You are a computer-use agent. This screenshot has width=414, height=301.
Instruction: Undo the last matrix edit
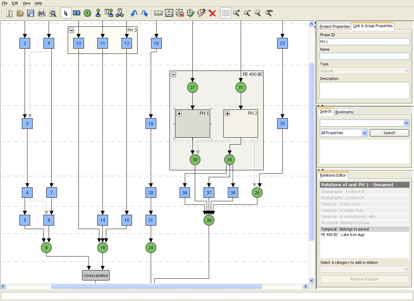(134, 13)
